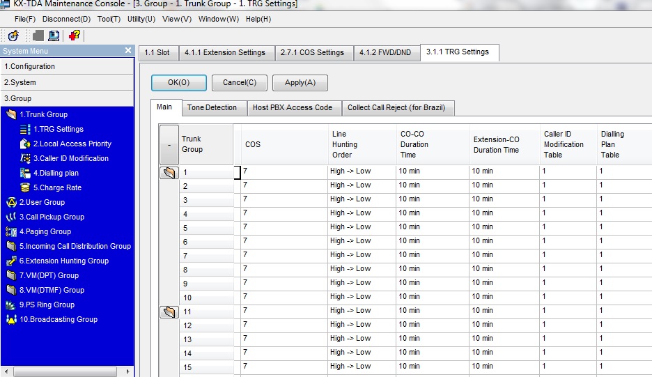Click Line Hunting Order for trunk group 3
The height and width of the screenshot is (377, 652).
tap(362, 199)
